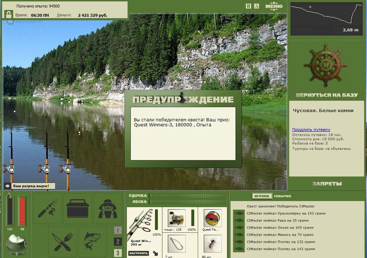Switch to the СОБЫТИЯ tab
The image size is (367, 258).
click(x=282, y=196)
